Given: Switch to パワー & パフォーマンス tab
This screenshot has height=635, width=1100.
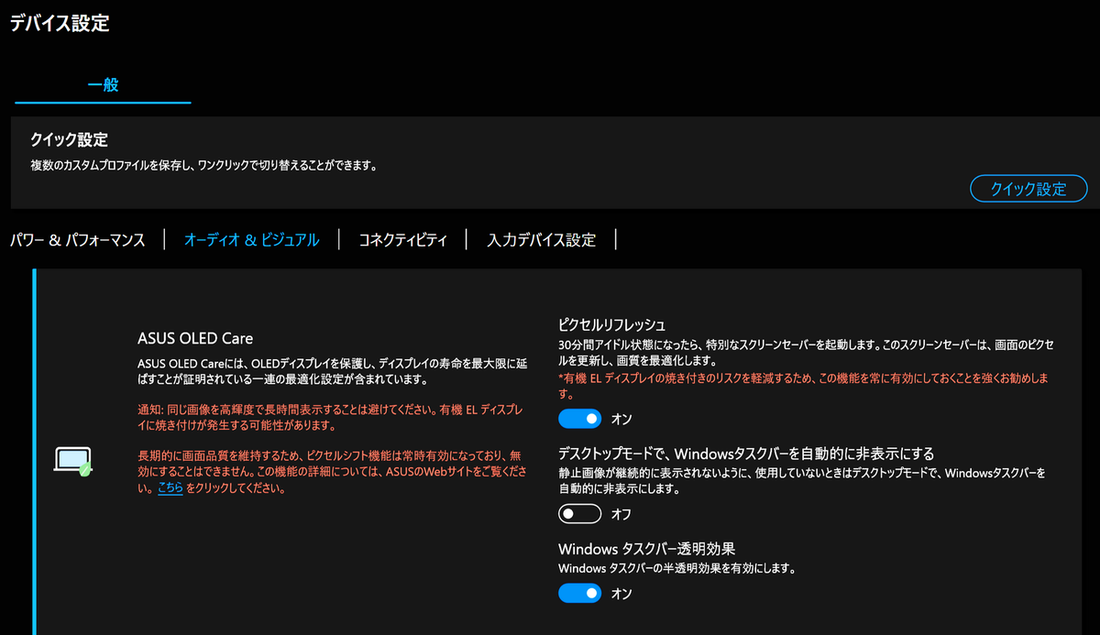Looking at the screenshot, I should tap(78, 239).
